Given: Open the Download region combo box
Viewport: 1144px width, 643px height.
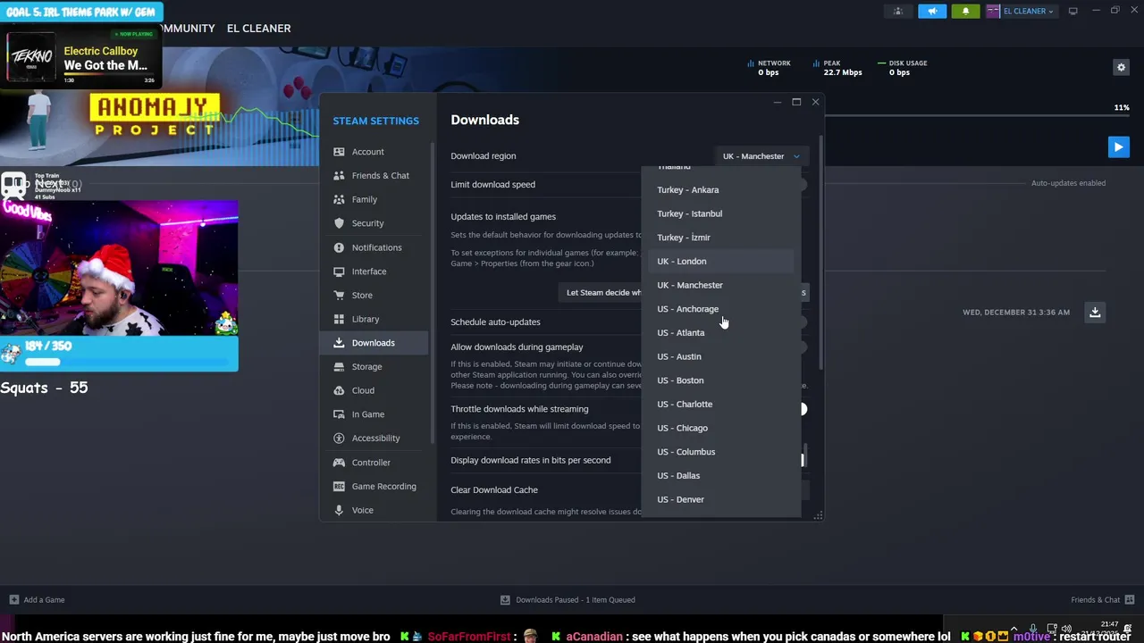Looking at the screenshot, I should click(x=761, y=156).
